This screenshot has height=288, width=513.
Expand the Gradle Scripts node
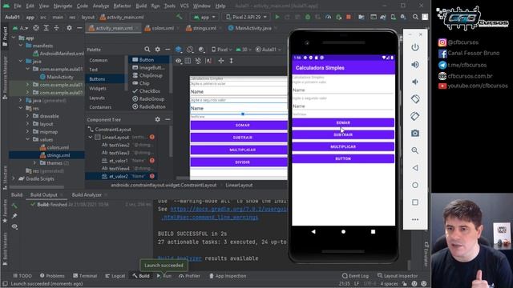pyautogui.click(x=14, y=178)
